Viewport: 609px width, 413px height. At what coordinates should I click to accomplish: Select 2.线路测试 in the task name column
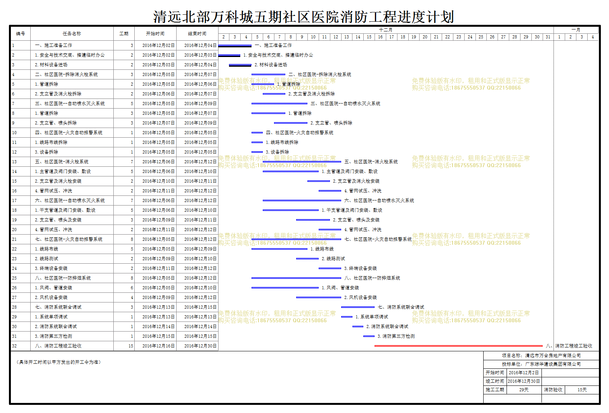click(x=47, y=259)
